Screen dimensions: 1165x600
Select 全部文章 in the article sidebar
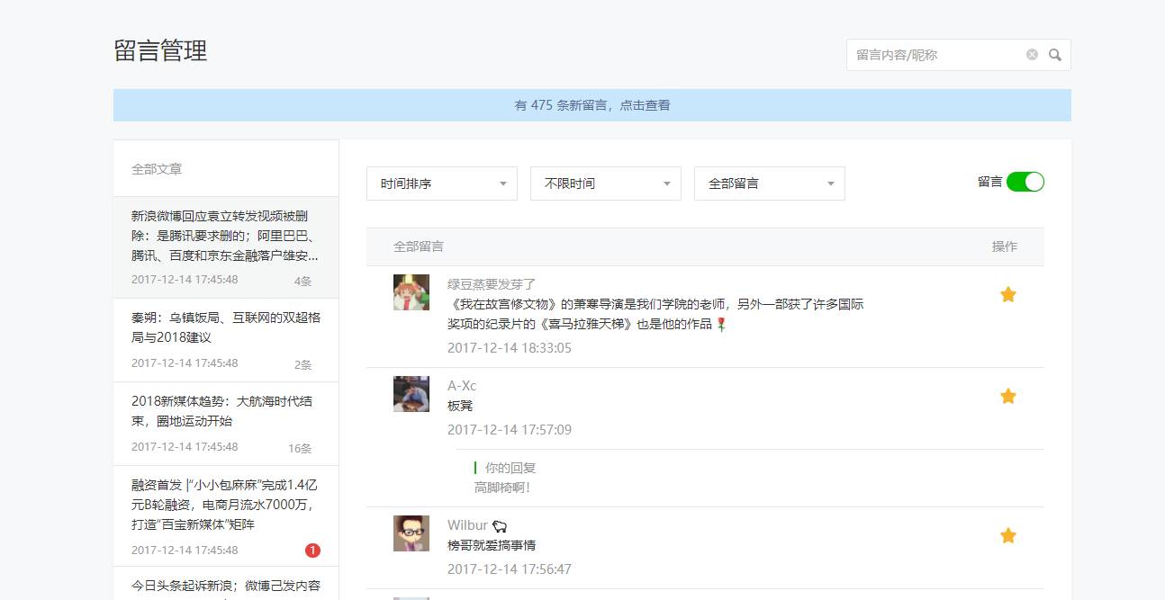[157, 169]
